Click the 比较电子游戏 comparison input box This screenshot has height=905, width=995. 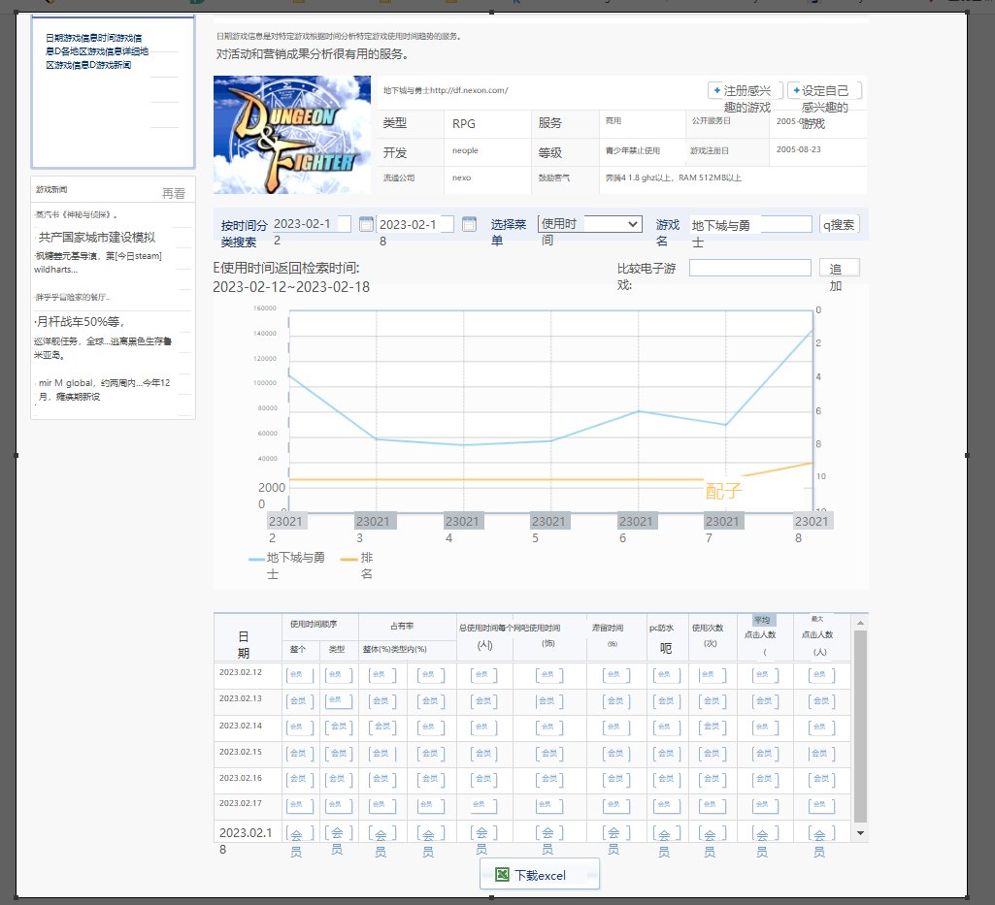coord(750,268)
